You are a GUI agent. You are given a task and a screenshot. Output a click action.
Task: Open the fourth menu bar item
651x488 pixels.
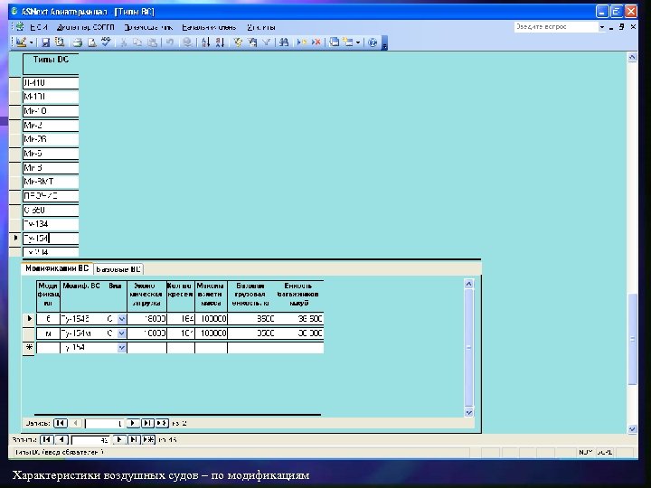coord(209,27)
